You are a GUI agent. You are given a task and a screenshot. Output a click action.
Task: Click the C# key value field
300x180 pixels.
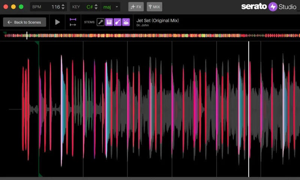pos(89,7)
